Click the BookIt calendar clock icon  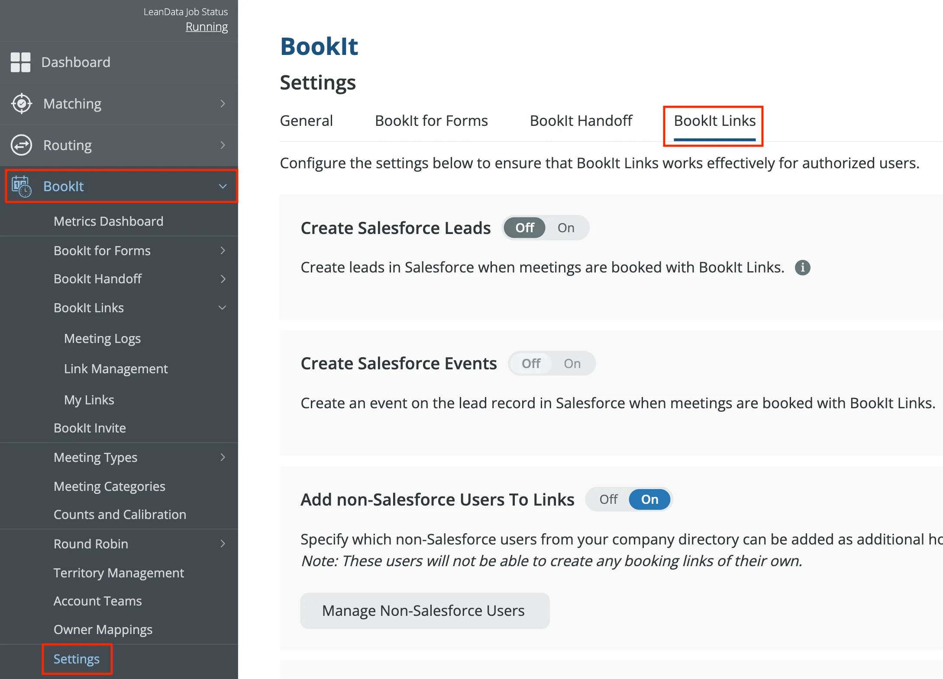pos(21,186)
